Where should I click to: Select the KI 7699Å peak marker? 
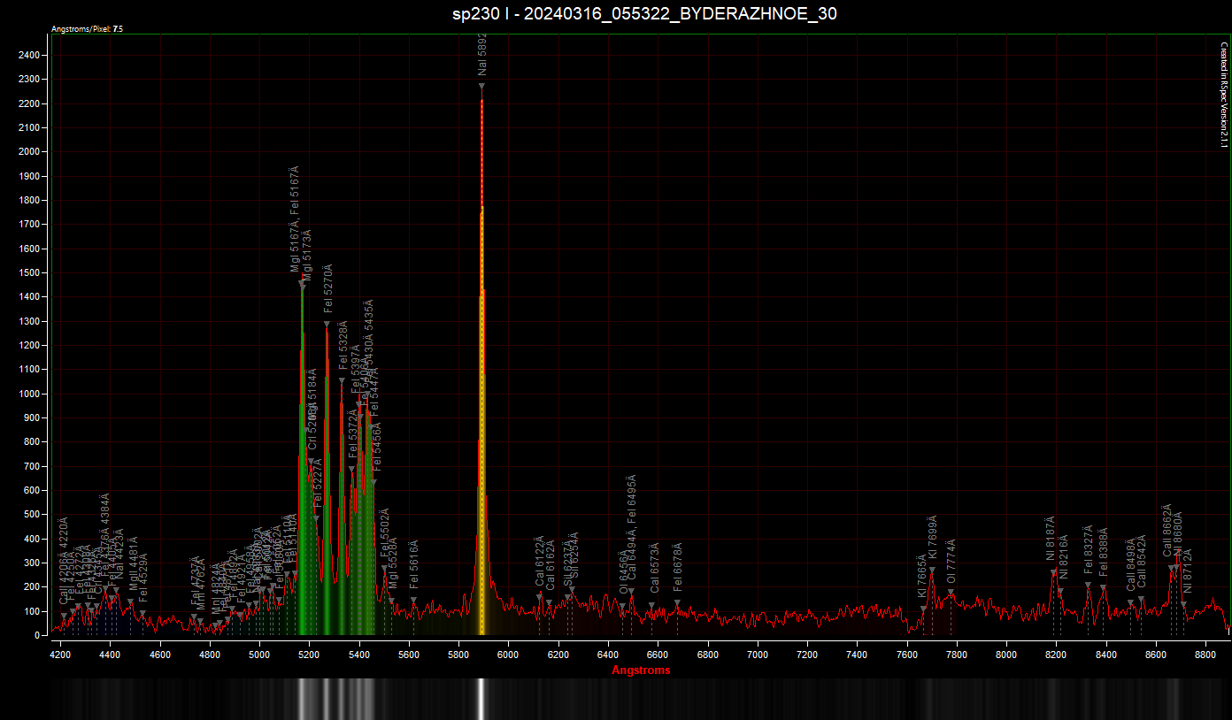click(932, 571)
